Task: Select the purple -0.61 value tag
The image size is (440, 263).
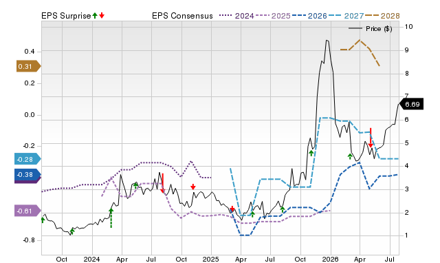Action: [x=27, y=211]
